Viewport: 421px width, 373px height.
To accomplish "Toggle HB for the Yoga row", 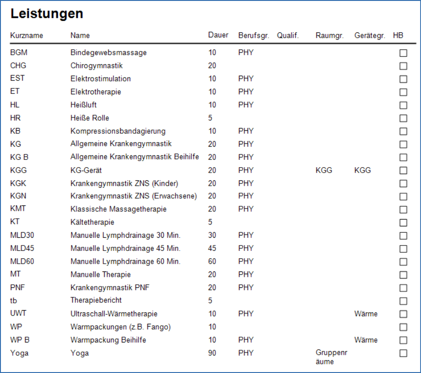I will [x=402, y=353].
